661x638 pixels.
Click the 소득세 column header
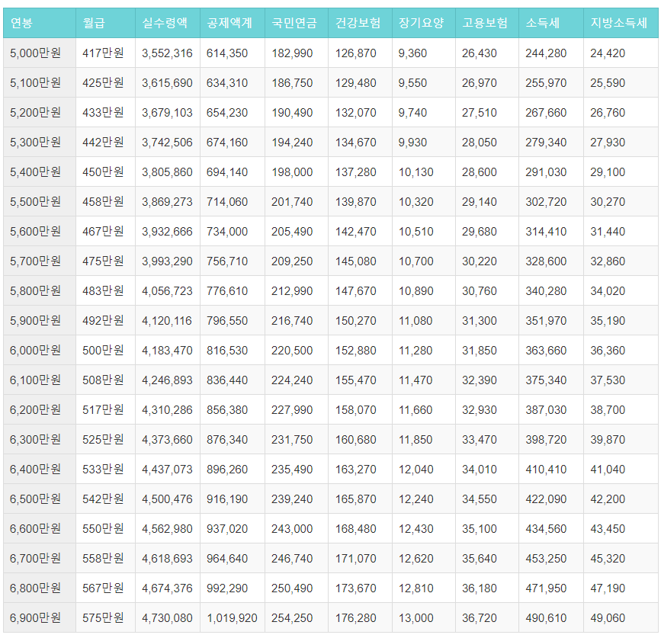click(551, 23)
